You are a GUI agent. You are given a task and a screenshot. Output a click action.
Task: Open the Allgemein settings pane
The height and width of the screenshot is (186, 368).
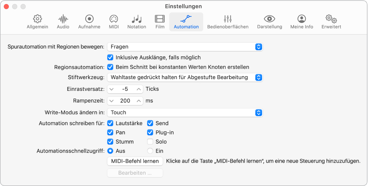pos(37,21)
